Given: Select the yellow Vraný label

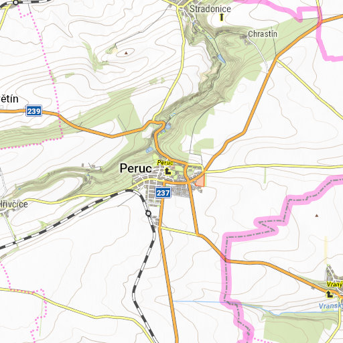Looking at the screenshot, I should click(x=334, y=285).
